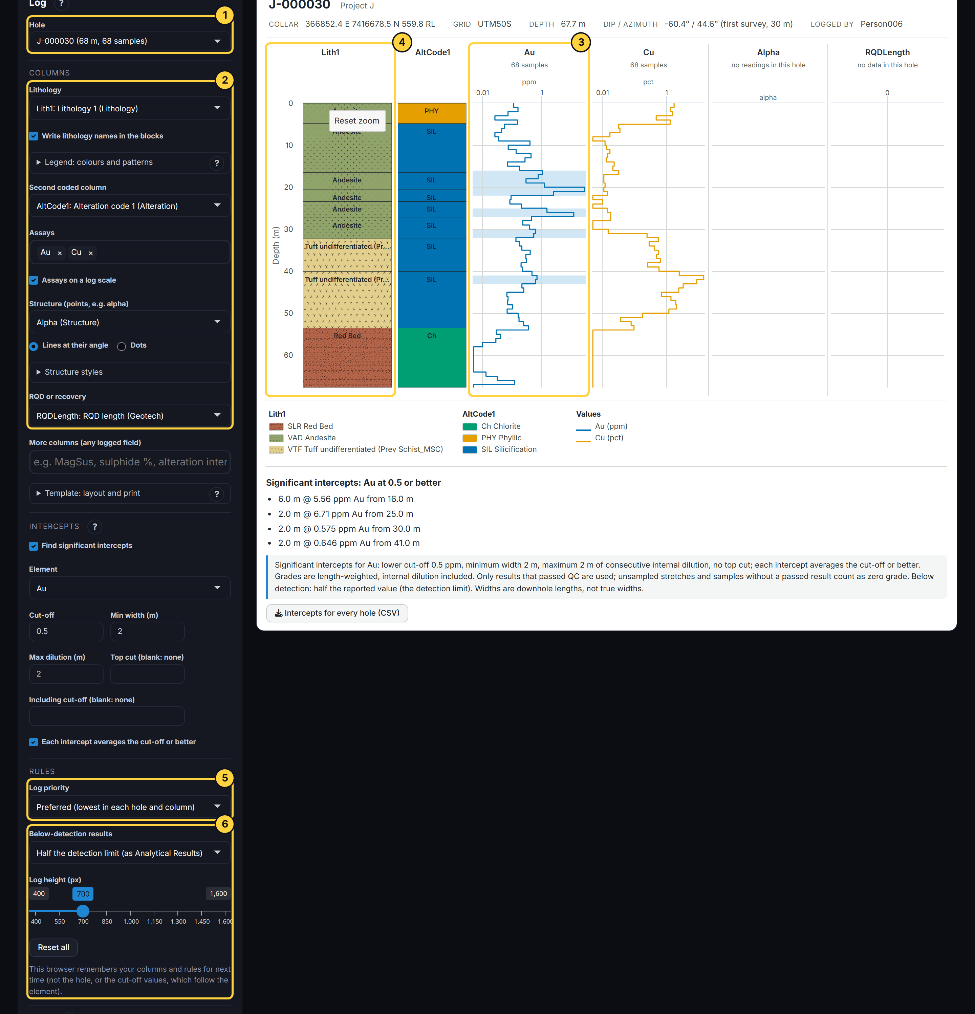Remove Cu tag from Assays field

tap(91, 253)
